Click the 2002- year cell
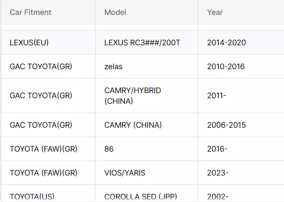This screenshot has height=202, width=284. point(241,193)
